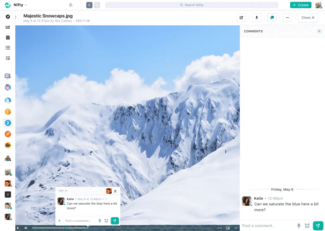Open the calendar icon in left sidebar

[x=8, y=37]
